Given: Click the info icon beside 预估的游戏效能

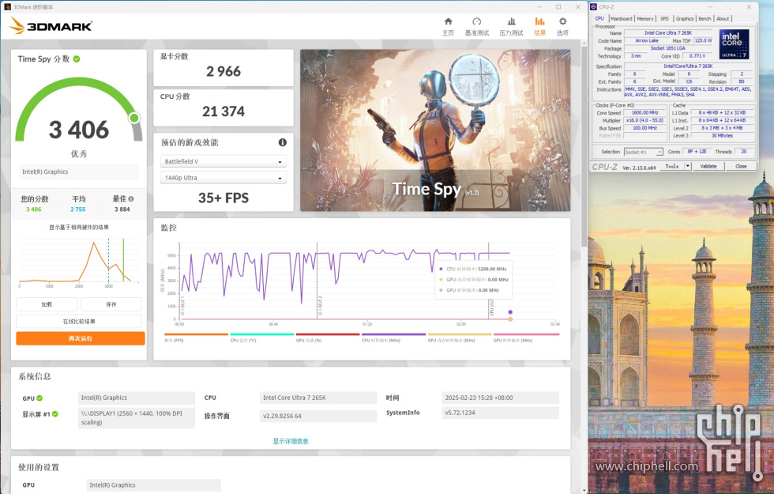Looking at the screenshot, I should (283, 142).
